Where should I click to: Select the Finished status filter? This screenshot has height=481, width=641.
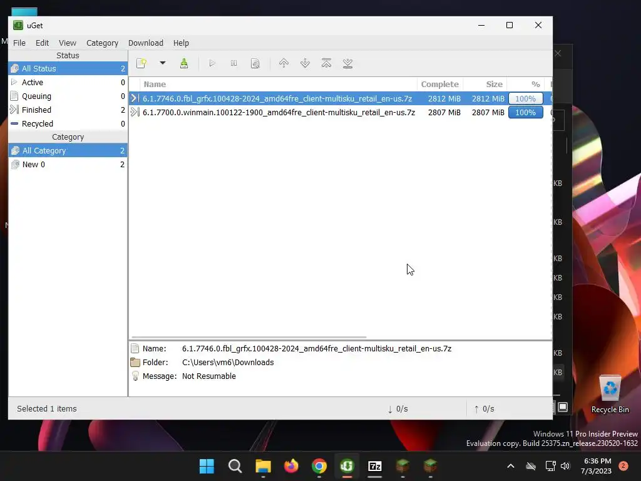click(68, 110)
